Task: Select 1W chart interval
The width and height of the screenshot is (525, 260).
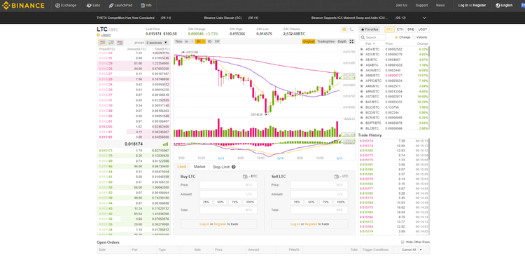Action: point(217,41)
